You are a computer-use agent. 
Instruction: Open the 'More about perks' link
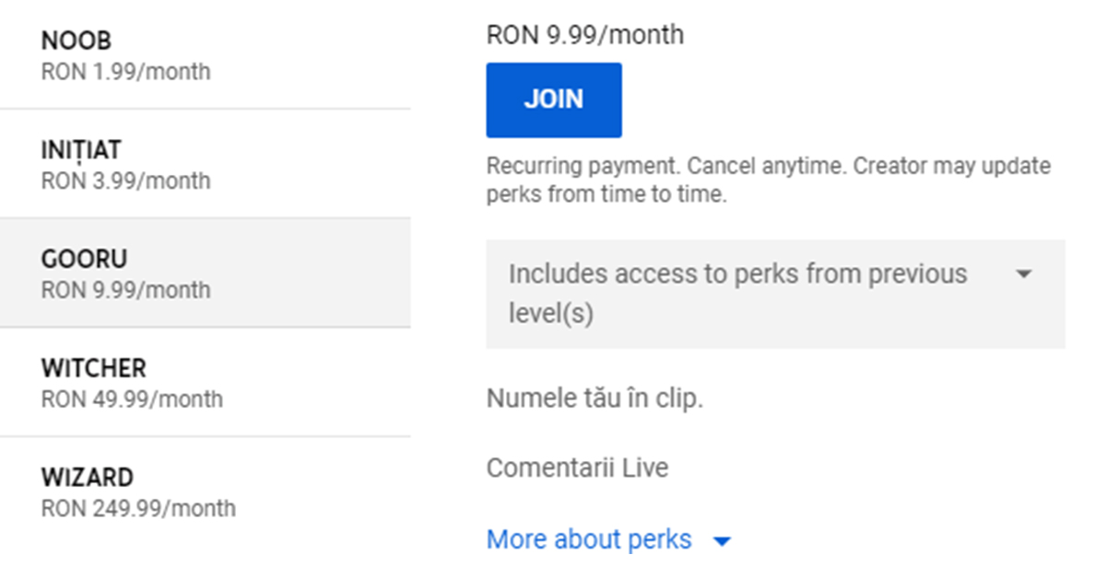589,539
